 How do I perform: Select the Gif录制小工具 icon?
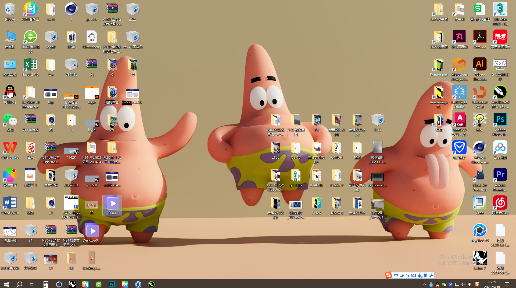(x=500, y=69)
